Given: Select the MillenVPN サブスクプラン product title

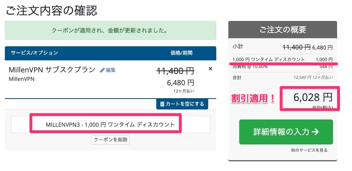Looking at the screenshot, I should pyautogui.click(x=52, y=70).
